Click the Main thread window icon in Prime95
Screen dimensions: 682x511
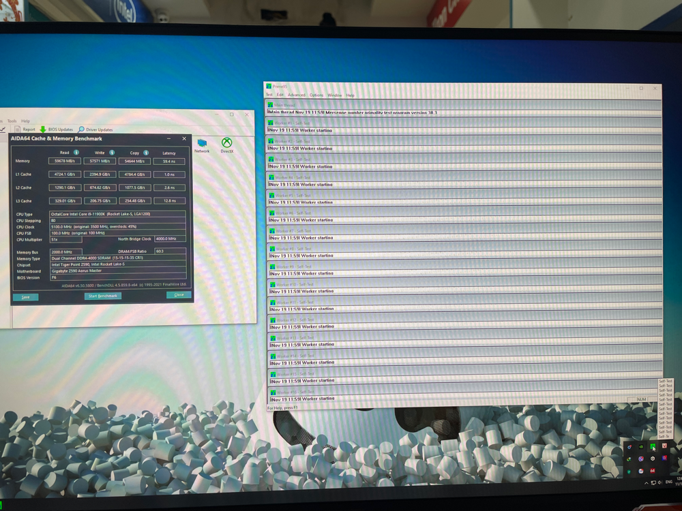pyautogui.click(x=270, y=105)
